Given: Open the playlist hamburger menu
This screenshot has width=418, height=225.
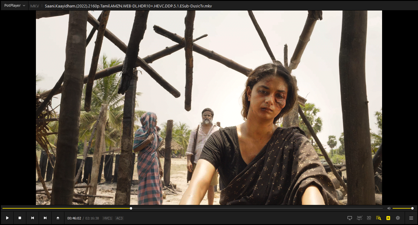Looking at the screenshot, I should (411, 218).
